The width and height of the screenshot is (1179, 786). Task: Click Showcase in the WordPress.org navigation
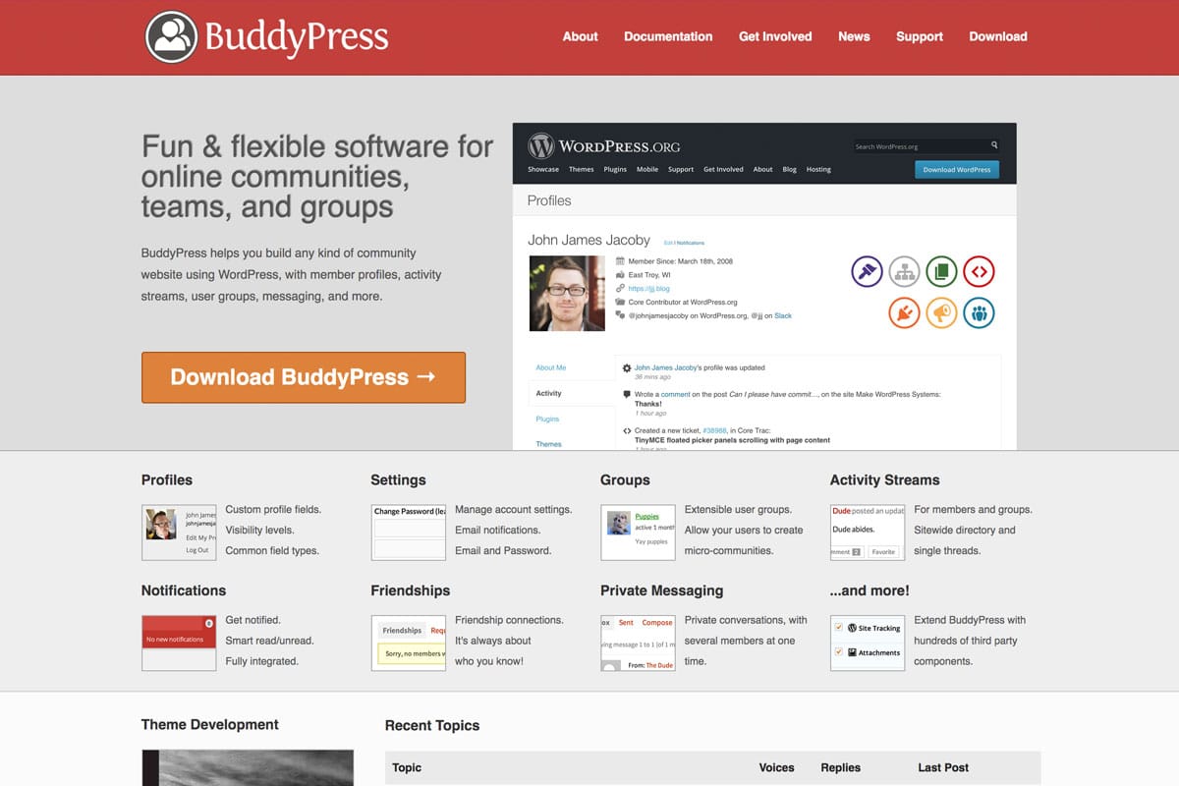543,169
